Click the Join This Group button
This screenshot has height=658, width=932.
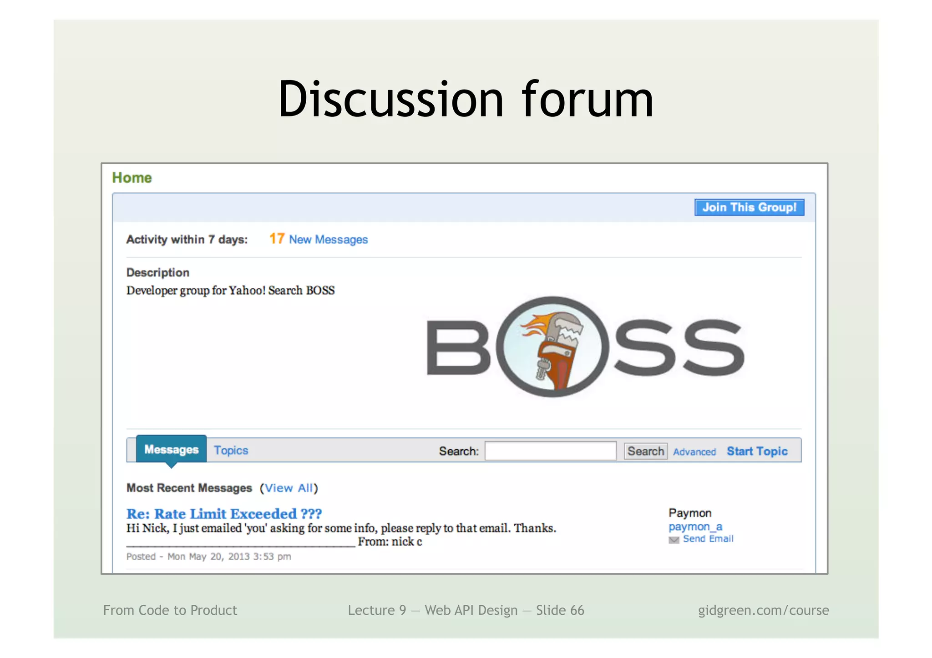[749, 207]
